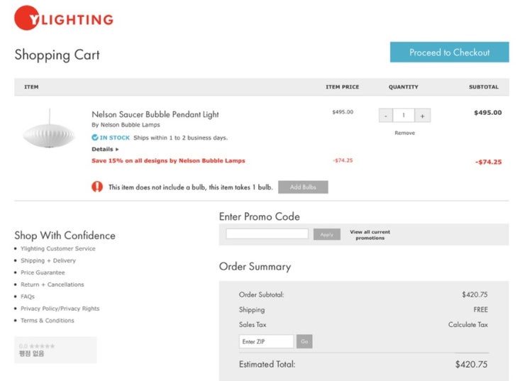Expand the Details disclosure arrow

coord(117,150)
